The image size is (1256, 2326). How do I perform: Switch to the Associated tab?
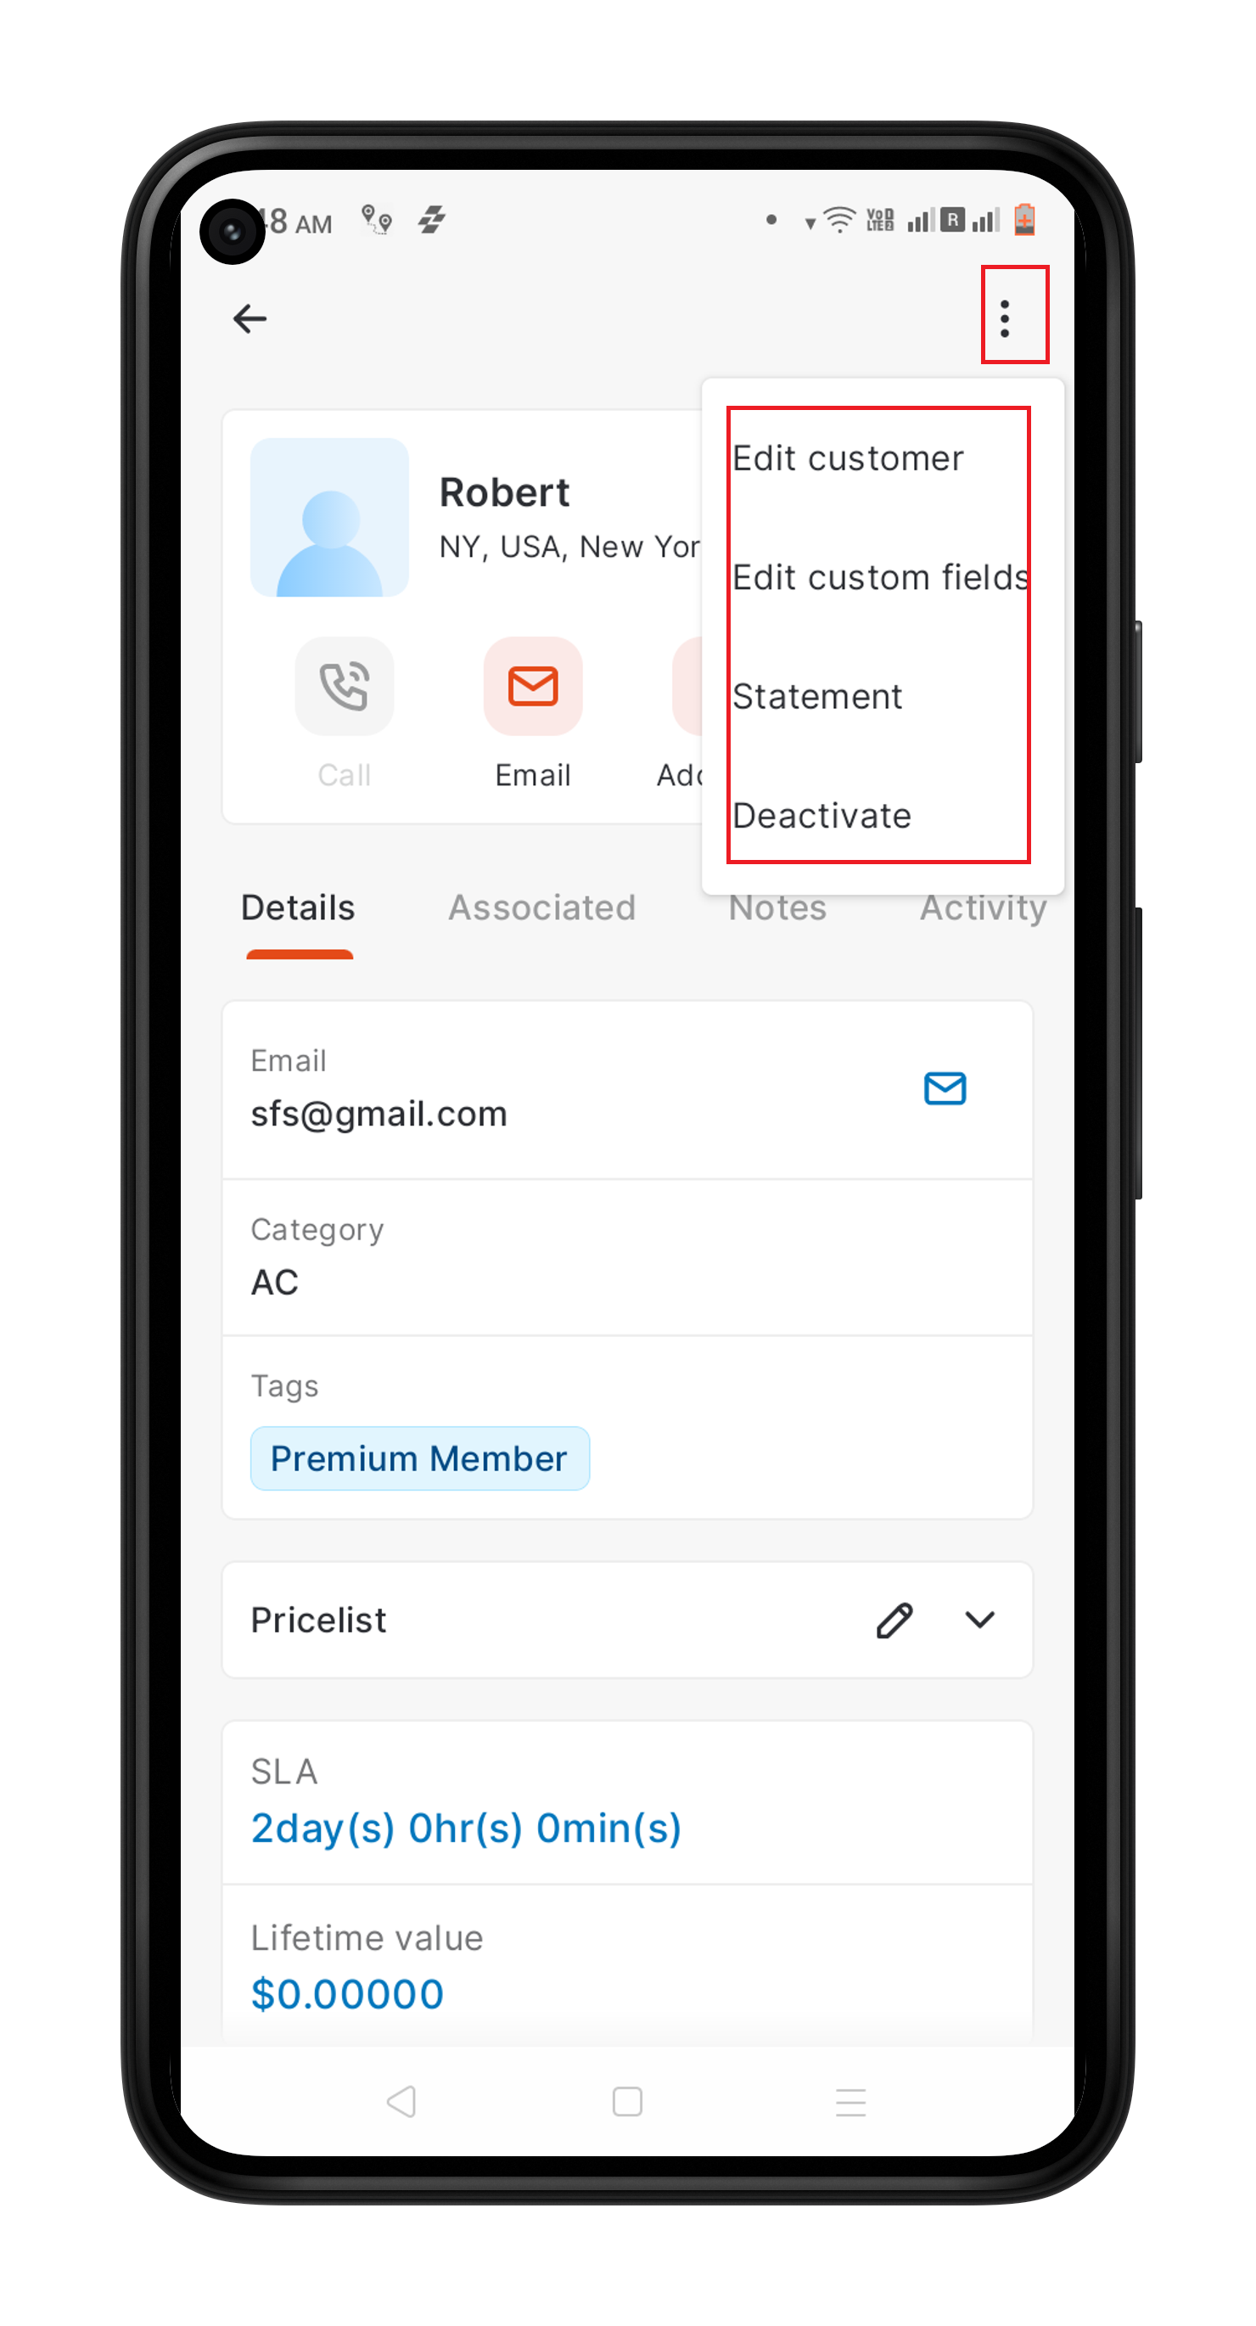541,907
